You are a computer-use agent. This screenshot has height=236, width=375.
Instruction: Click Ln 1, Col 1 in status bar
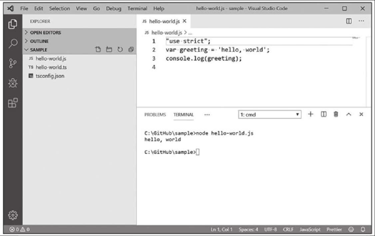point(221,229)
